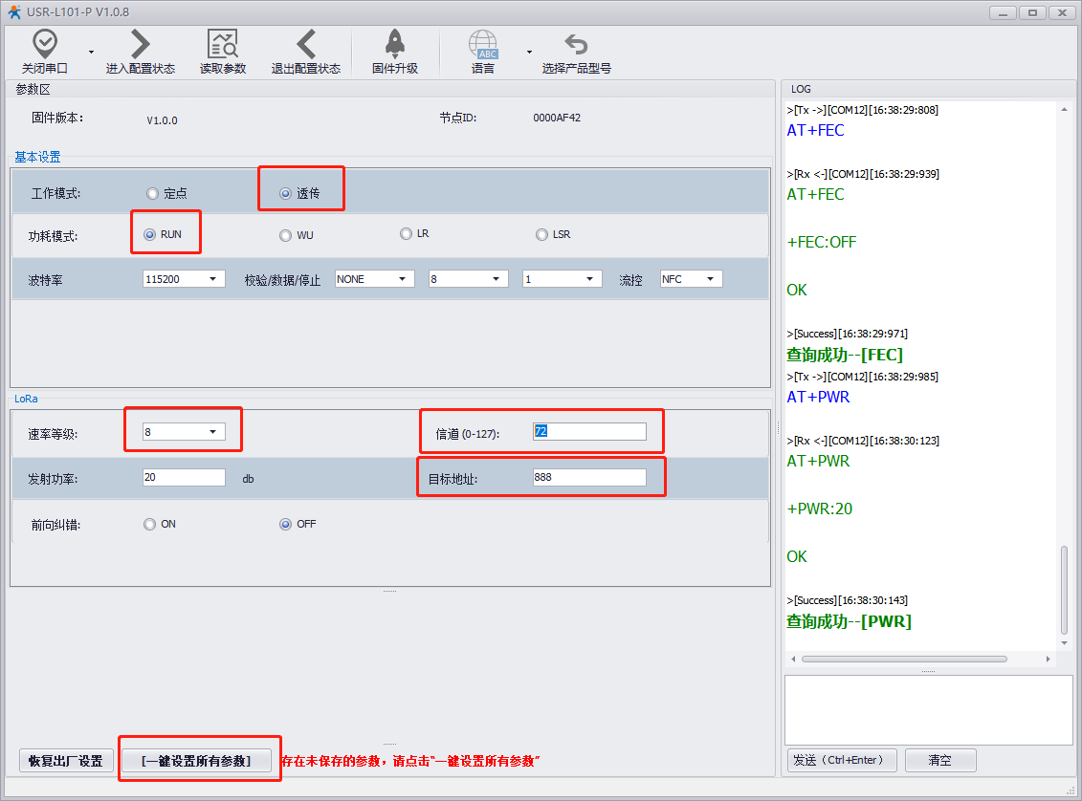Open 固件升级 rocket icon
The width and height of the screenshot is (1082, 801).
pyautogui.click(x=395, y=44)
